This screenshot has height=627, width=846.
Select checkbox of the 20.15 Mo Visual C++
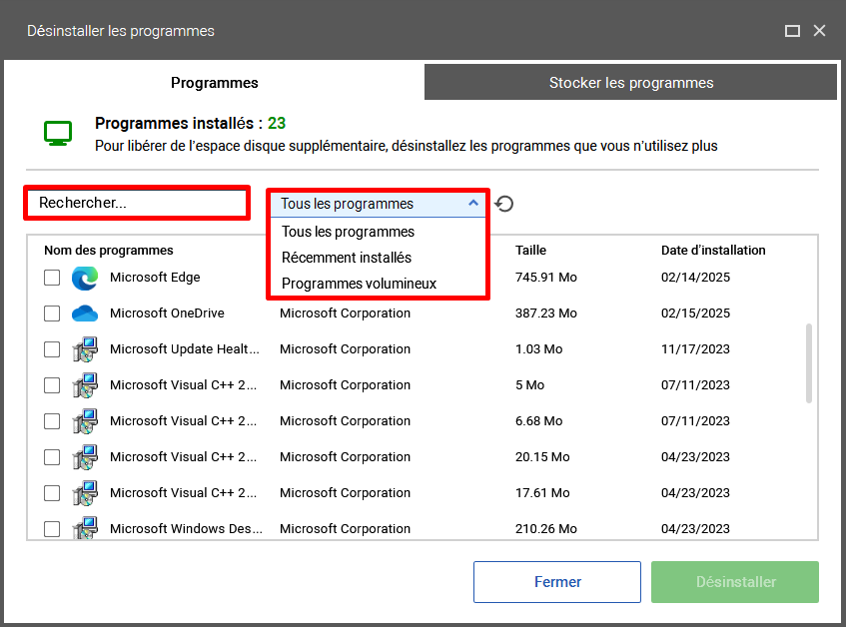pyautogui.click(x=52, y=457)
